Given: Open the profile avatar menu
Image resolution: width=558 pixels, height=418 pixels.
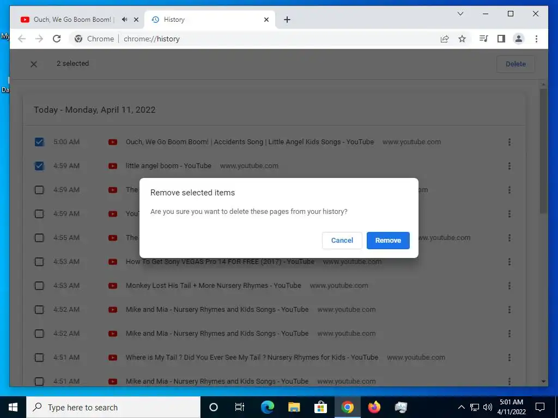Looking at the screenshot, I should (519, 39).
